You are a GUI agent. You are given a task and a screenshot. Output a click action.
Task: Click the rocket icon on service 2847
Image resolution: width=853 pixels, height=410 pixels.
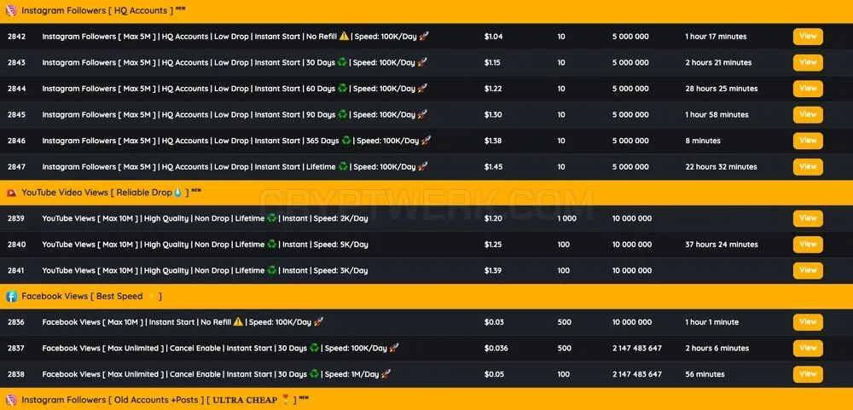coord(423,166)
